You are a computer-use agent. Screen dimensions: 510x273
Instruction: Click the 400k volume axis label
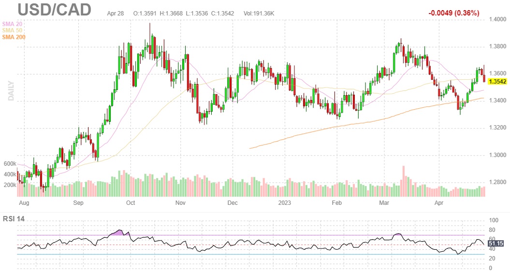point(10,174)
